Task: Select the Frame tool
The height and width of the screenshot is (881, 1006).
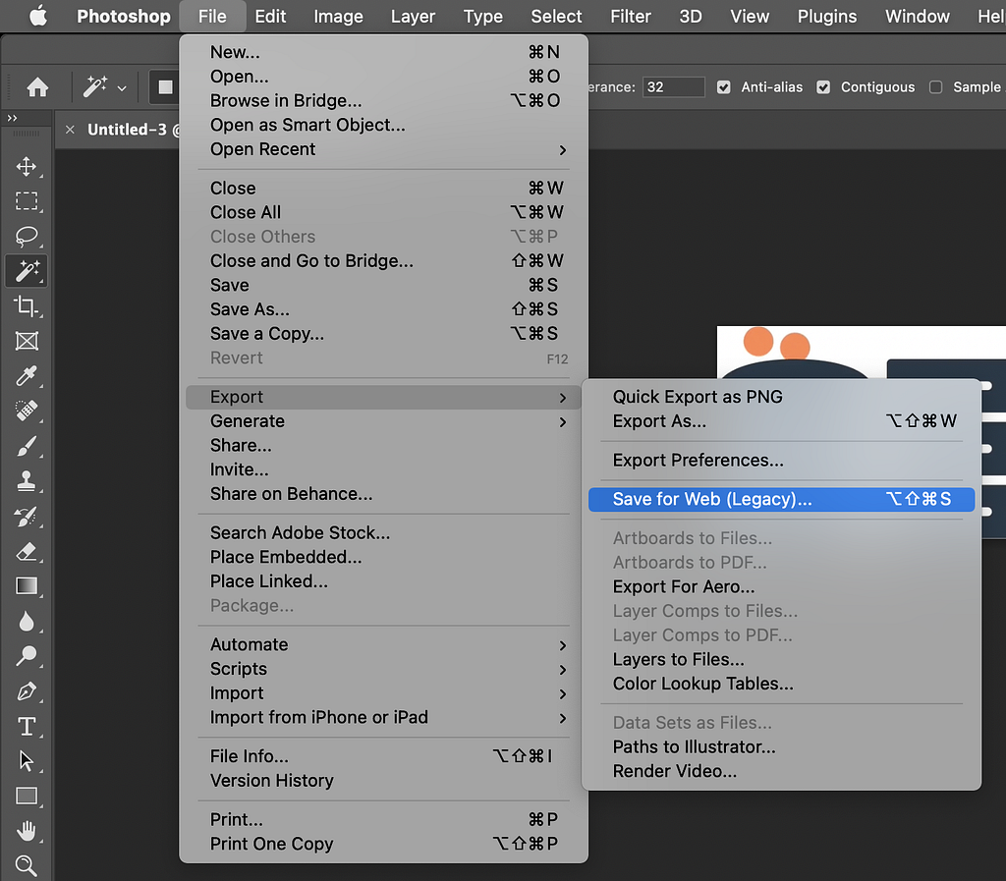Action: (27, 341)
